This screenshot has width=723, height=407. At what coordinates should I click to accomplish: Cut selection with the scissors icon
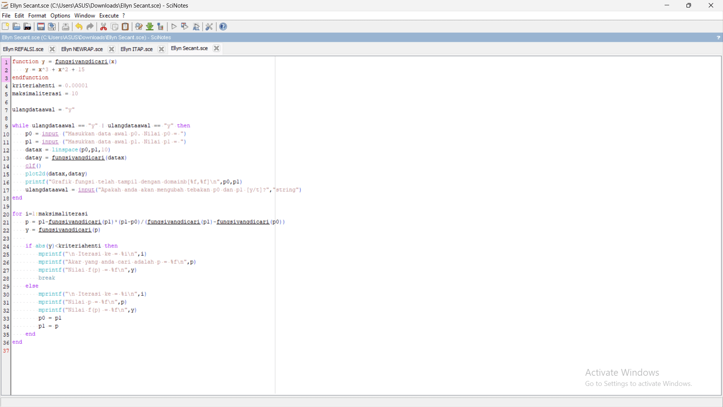pyautogui.click(x=104, y=26)
